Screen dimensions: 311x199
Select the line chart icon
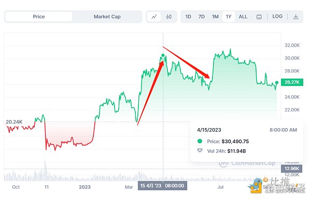[154, 17]
